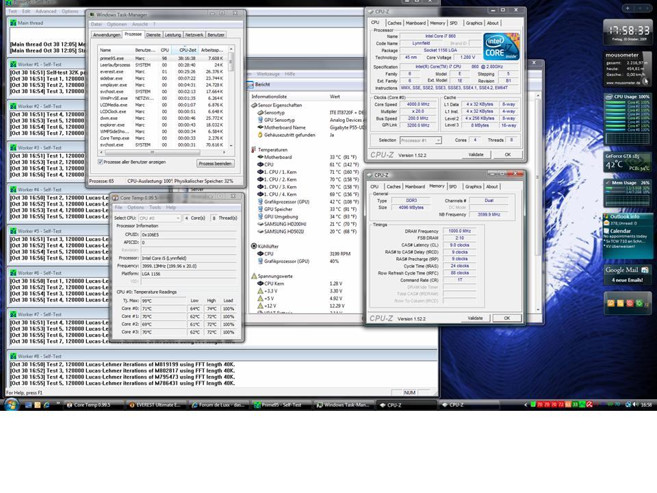Sort processes by Name column header

(x=115, y=50)
